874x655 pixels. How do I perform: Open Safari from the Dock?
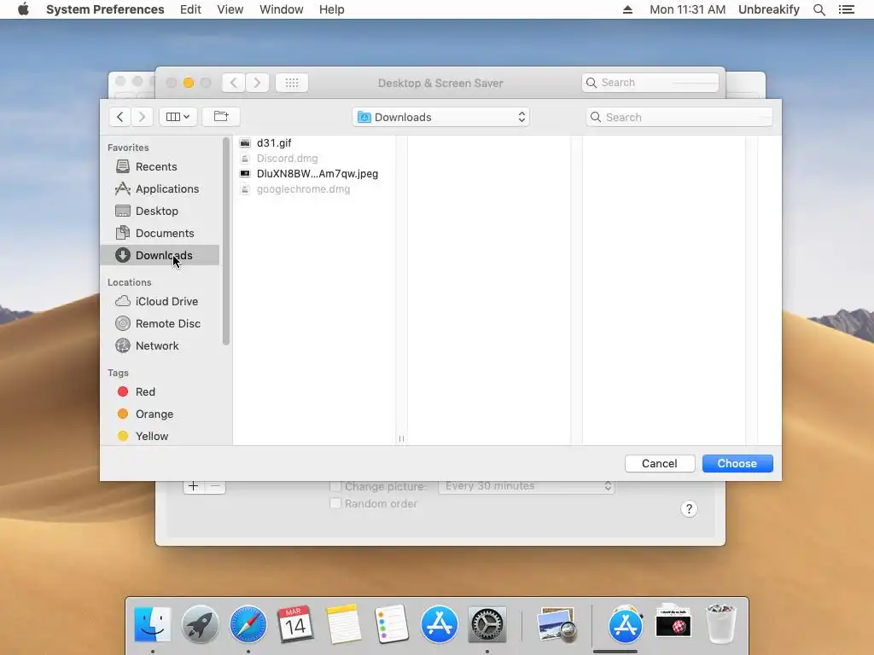coord(248,624)
